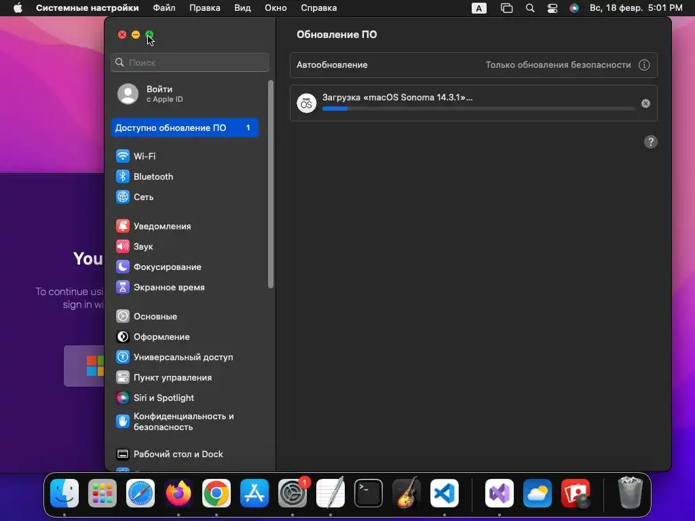Image resolution: width=695 pixels, height=521 pixels.
Task: Click Только обновления безопасности text
Action: (x=558, y=64)
